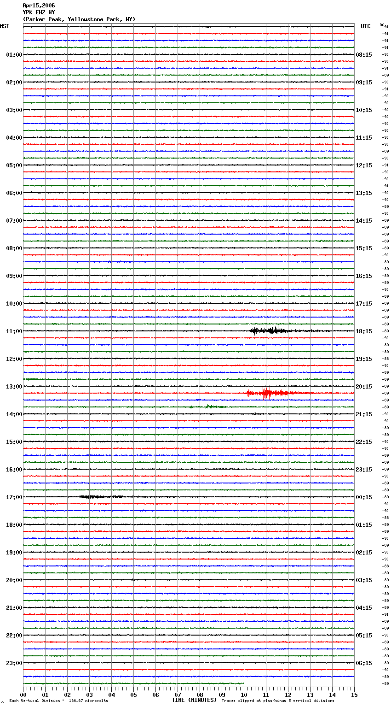Select the 14:00 MST hour label
Viewport: 391px width, 707px height.
[x=14, y=414]
